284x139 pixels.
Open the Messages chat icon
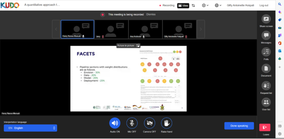(266, 36)
